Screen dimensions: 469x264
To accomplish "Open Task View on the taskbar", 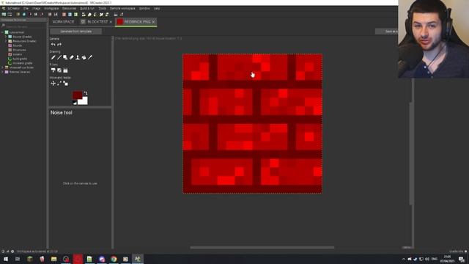I will pos(18,259).
